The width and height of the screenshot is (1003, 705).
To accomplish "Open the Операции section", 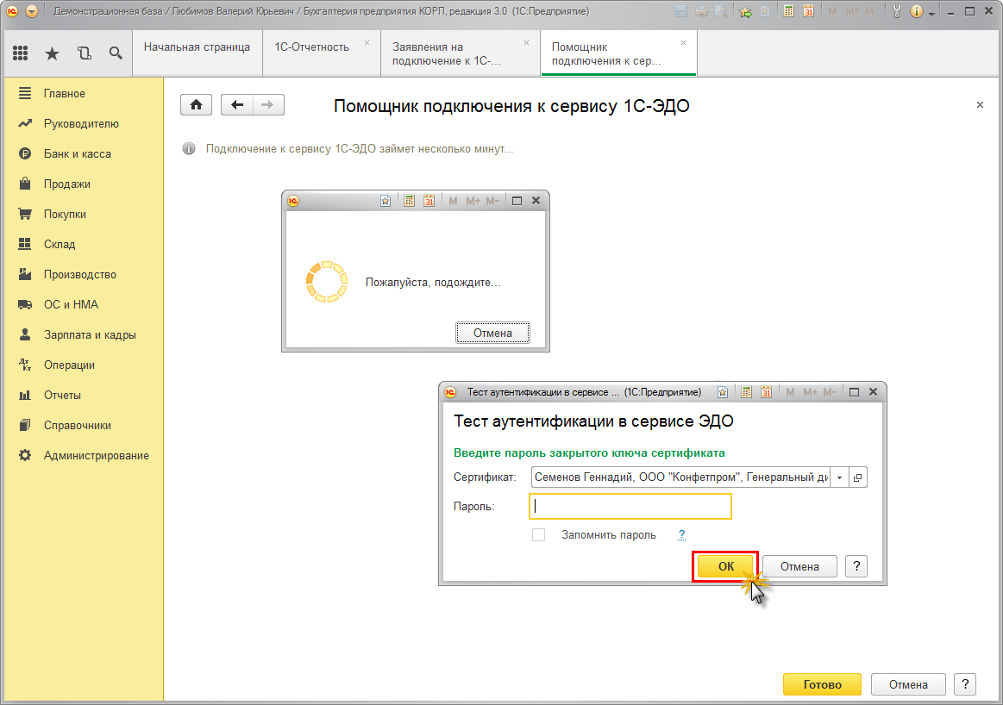I will point(83,365).
